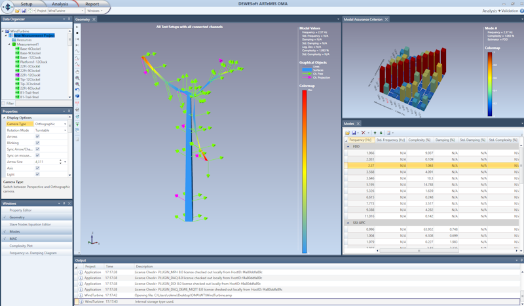Switch to the Report ribbon tab
Viewport: 524px width, 306px height.
92,4
